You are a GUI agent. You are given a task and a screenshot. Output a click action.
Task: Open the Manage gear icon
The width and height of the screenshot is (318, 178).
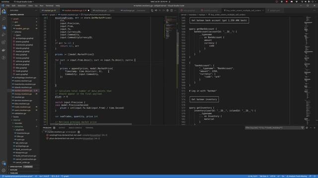click(3, 171)
